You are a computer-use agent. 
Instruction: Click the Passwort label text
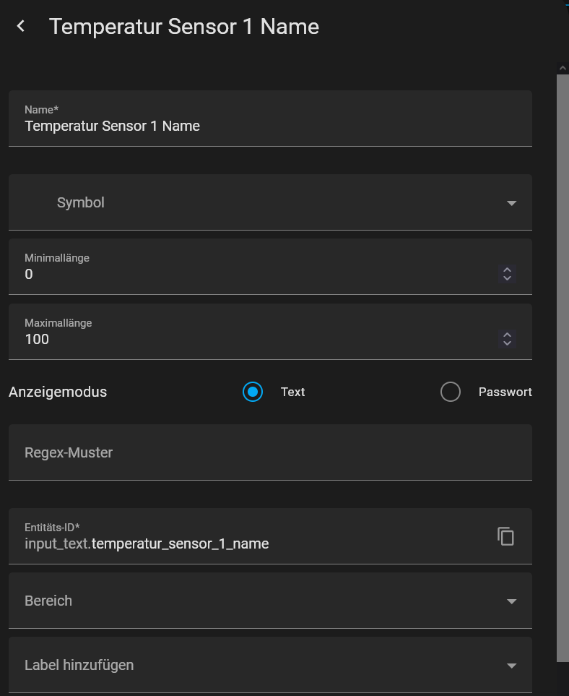[x=505, y=392]
